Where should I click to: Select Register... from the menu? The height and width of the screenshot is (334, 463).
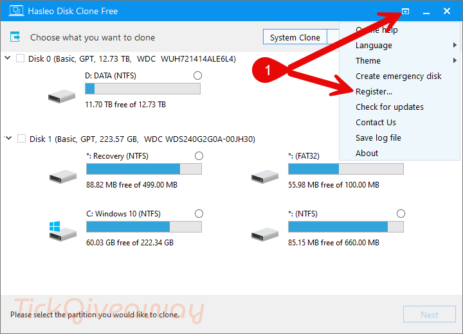point(400,91)
